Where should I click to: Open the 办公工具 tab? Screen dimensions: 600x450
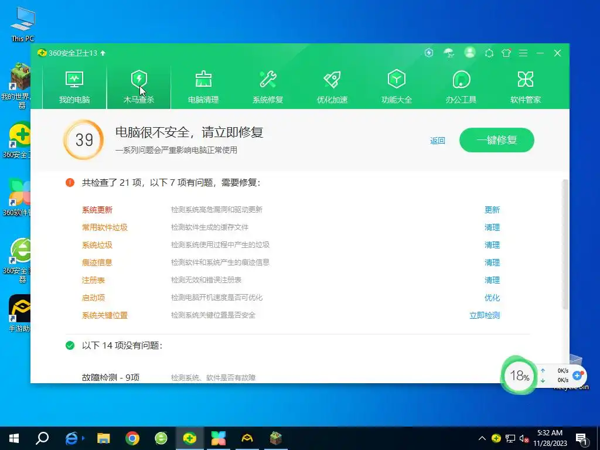coord(461,87)
